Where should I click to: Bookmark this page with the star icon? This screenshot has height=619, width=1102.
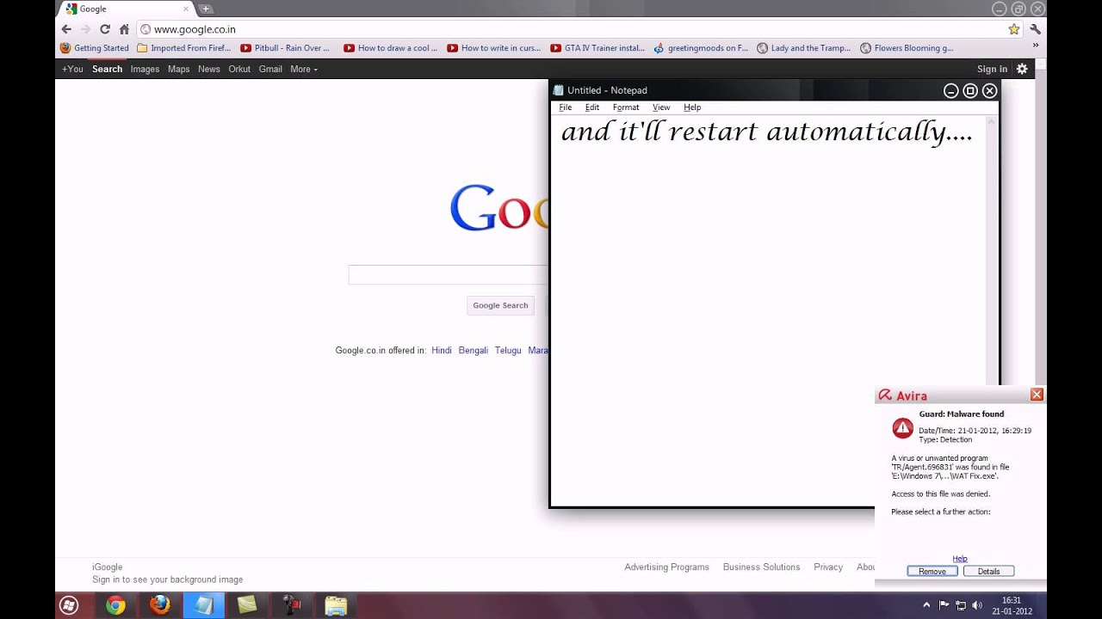pyautogui.click(x=1014, y=29)
